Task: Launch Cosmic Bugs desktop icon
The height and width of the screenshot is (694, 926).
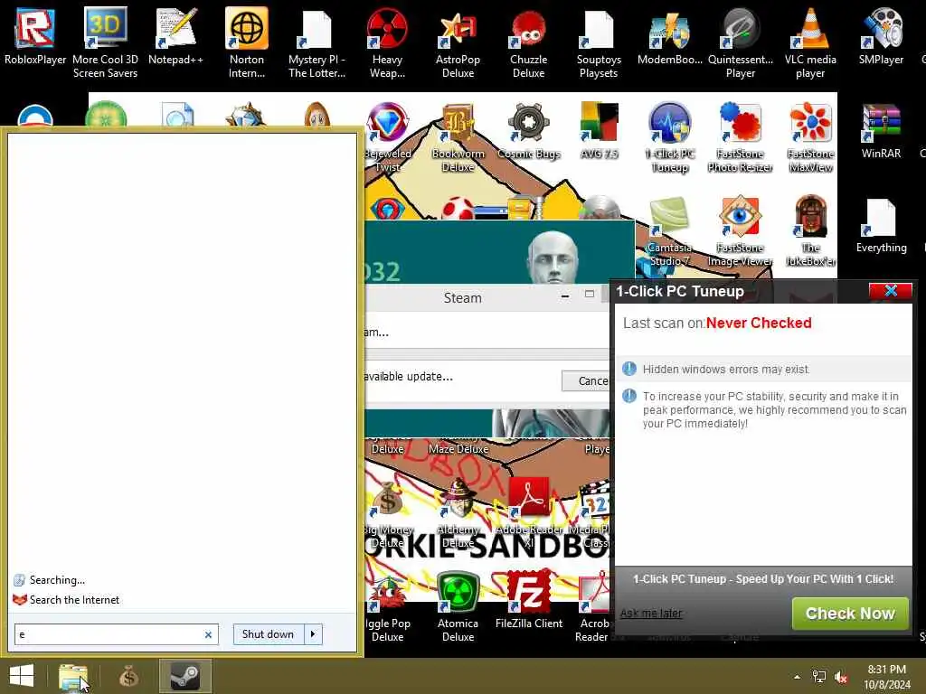Action: click(528, 131)
